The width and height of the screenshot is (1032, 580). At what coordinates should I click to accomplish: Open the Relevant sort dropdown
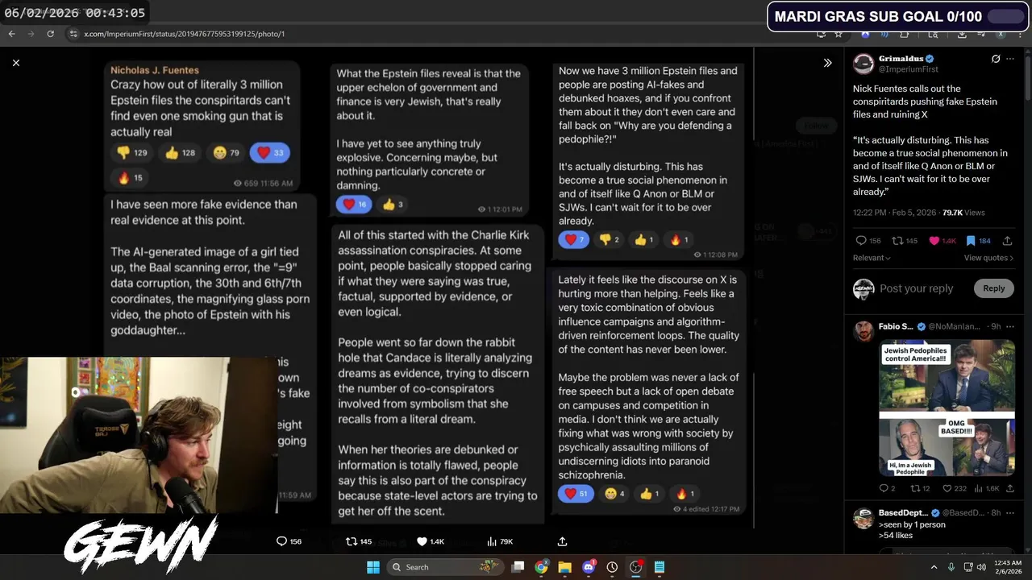click(x=872, y=258)
